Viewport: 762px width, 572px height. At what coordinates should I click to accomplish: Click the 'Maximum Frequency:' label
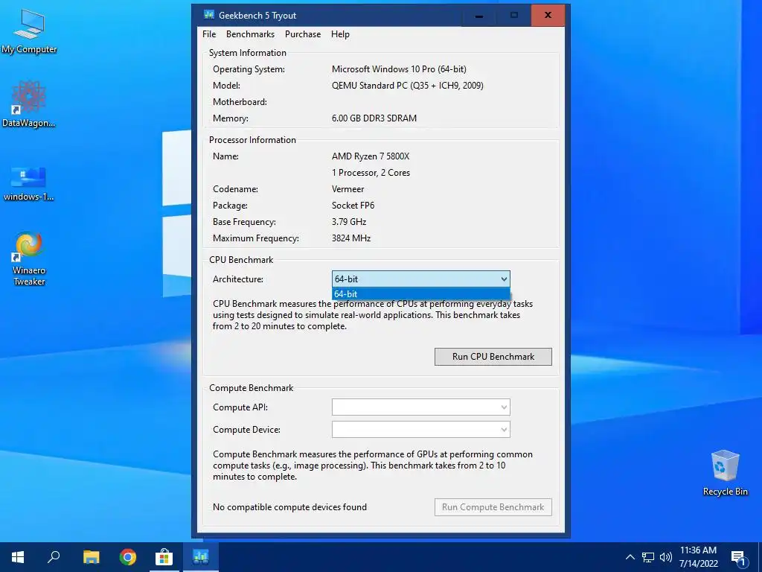pos(256,238)
